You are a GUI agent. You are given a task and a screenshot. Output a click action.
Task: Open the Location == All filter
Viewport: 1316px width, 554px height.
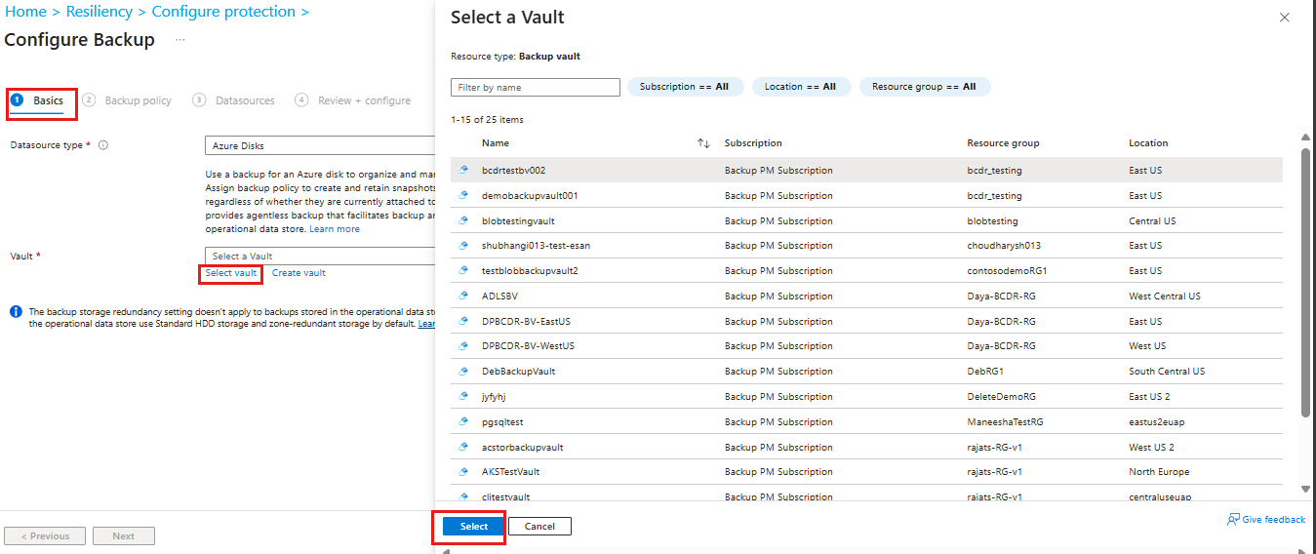click(x=800, y=87)
